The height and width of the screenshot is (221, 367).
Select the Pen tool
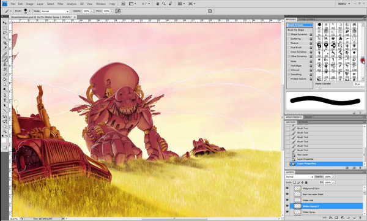coord(5,95)
